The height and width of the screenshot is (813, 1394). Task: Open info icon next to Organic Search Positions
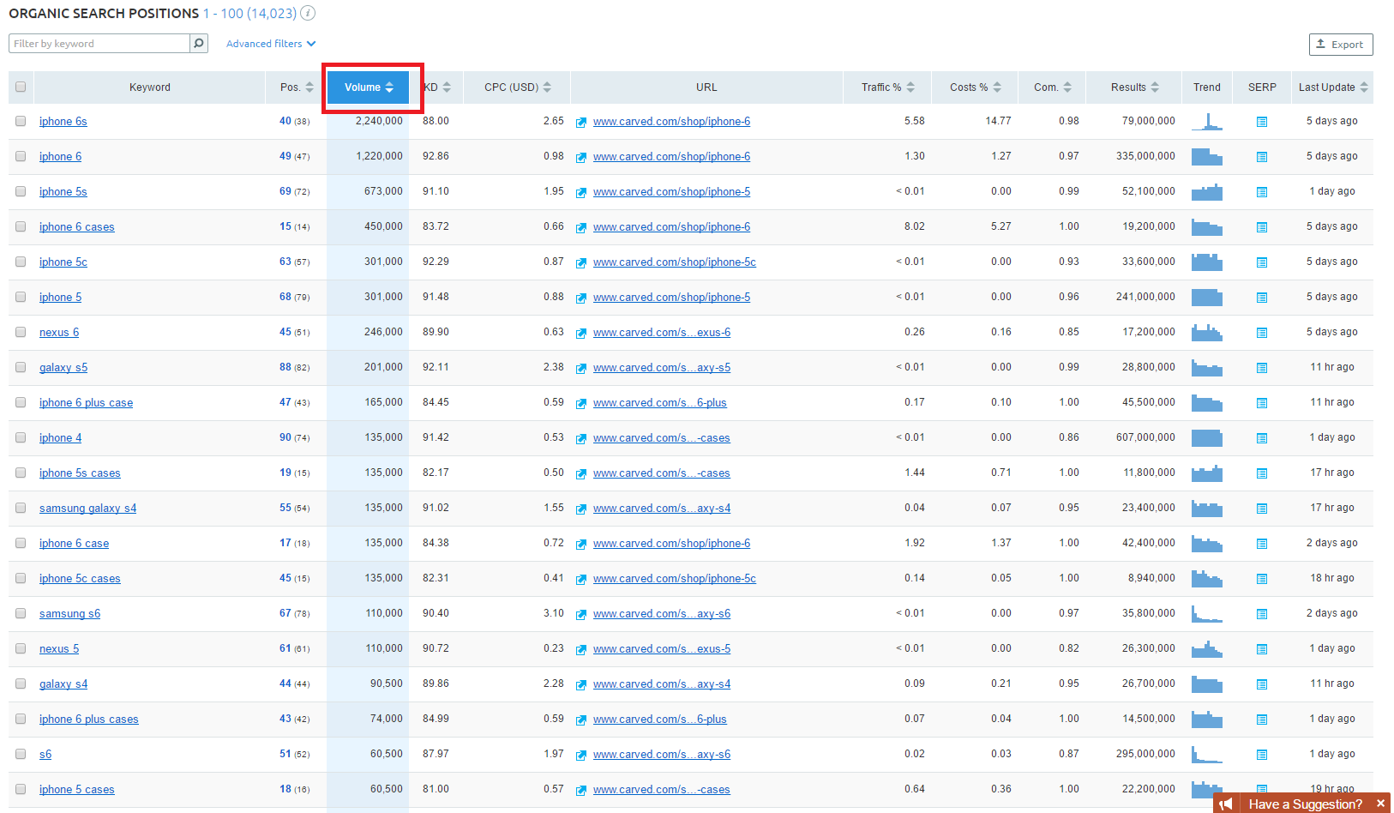(308, 13)
